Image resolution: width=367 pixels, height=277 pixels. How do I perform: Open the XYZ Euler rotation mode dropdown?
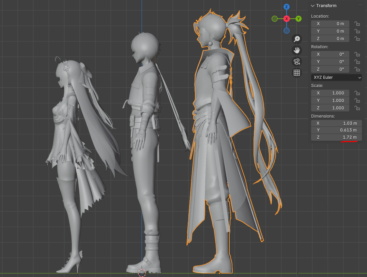(336, 77)
